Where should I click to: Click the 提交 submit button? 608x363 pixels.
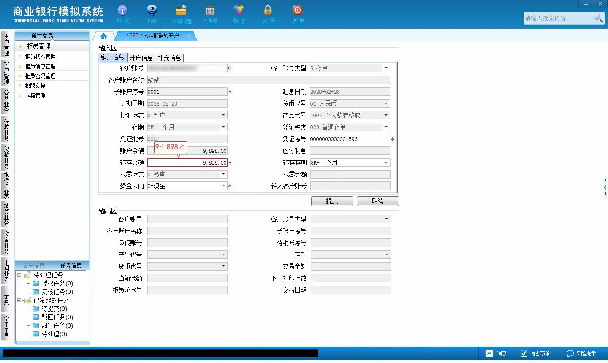pos(332,201)
